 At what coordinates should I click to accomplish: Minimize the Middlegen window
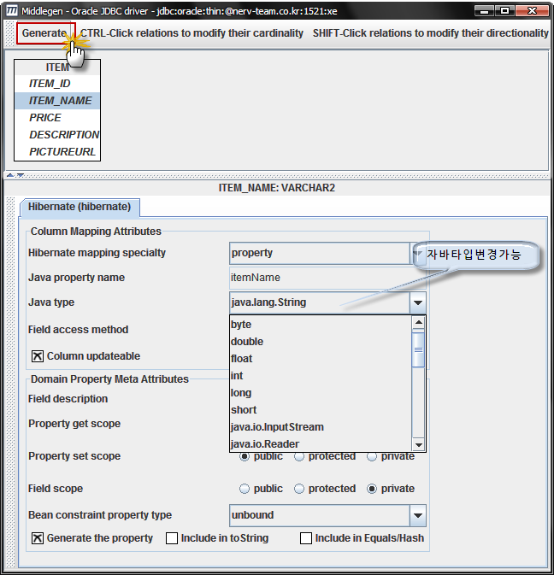[484, 11]
